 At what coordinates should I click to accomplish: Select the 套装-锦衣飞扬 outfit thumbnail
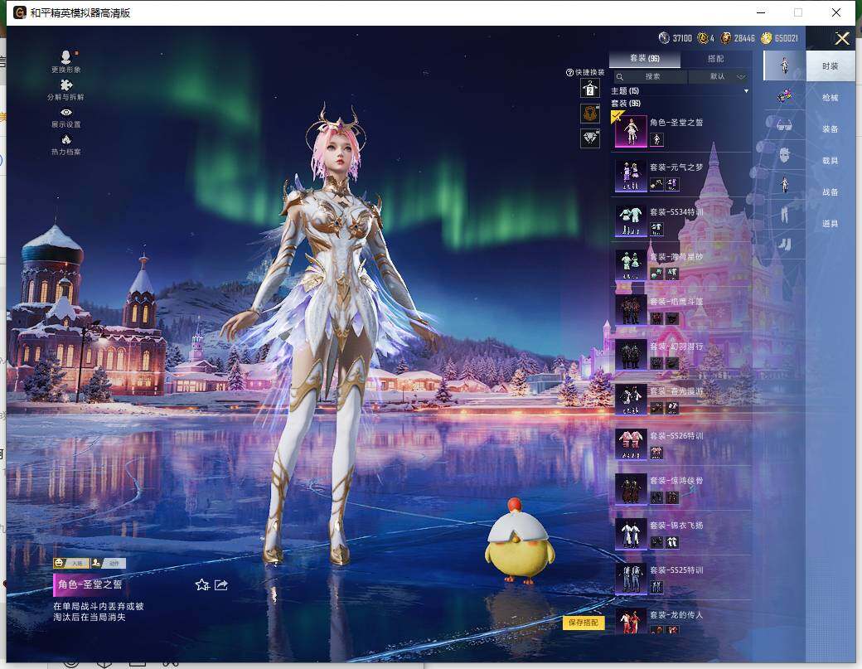coord(631,535)
